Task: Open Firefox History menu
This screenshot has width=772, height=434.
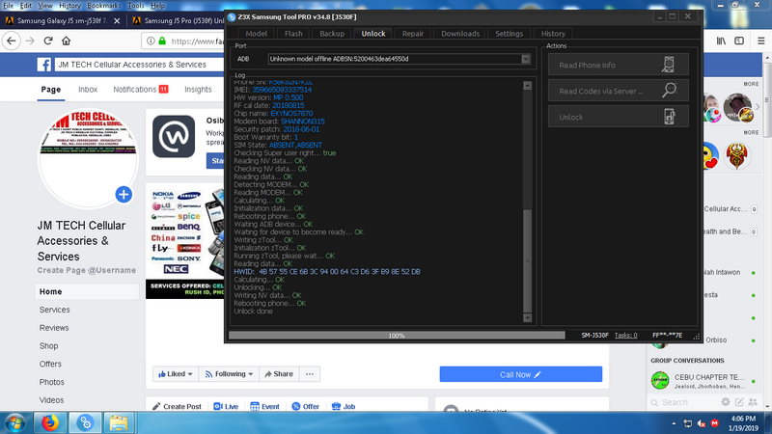Action: pos(69,6)
